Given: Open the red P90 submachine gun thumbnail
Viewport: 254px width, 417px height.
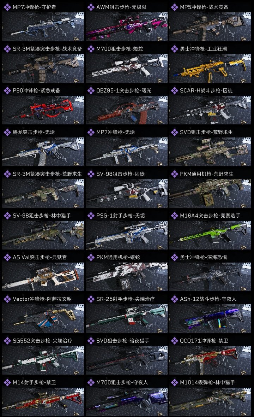Looking at the screenshot, I should [x=43, y=110].
